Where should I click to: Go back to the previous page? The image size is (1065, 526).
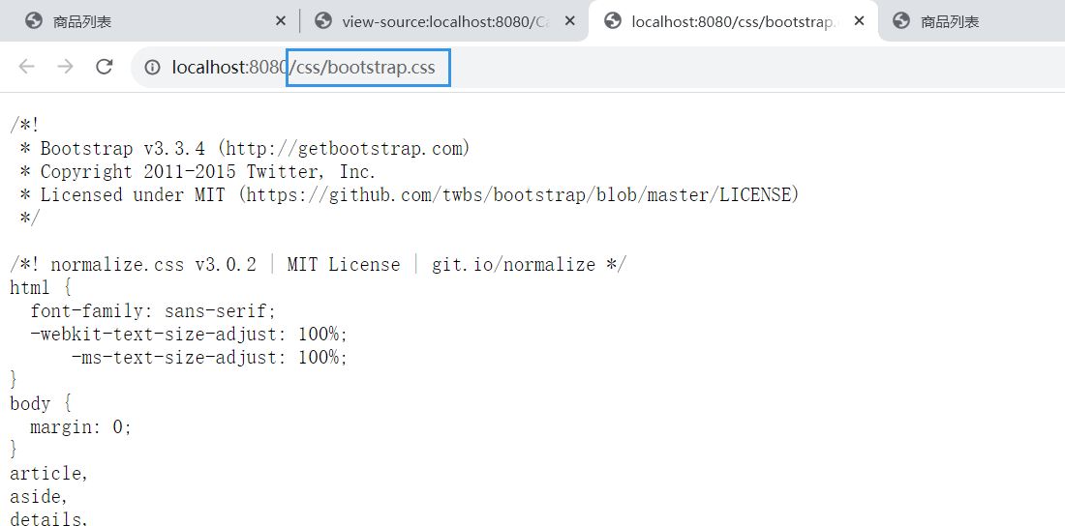[26, 67]
